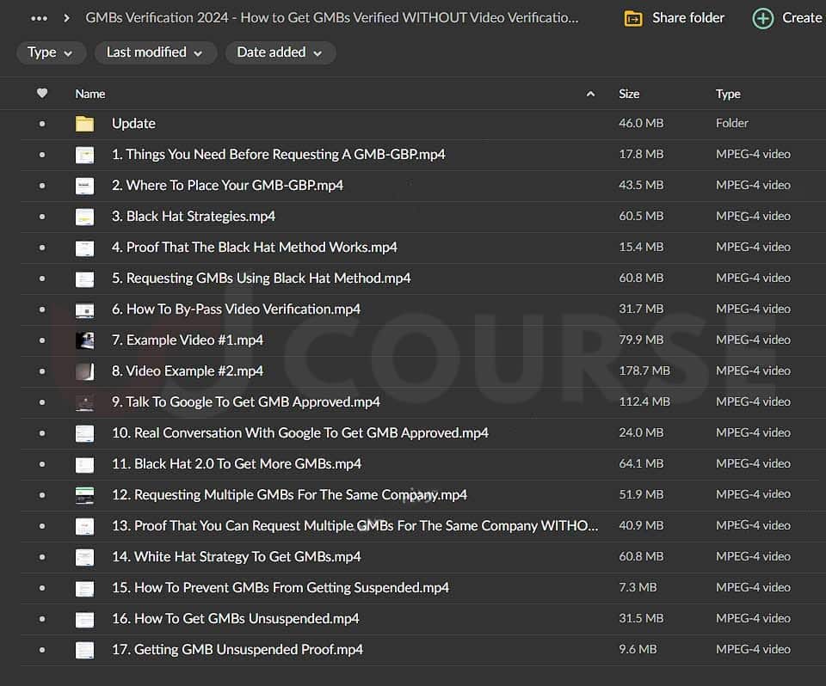The image size is (826, 686).
Task: Click file icon of 6. How To By-Pass Video Verification
Action: 84,309
